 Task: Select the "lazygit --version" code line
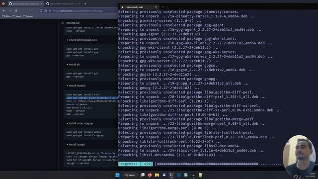pos(78,163)
